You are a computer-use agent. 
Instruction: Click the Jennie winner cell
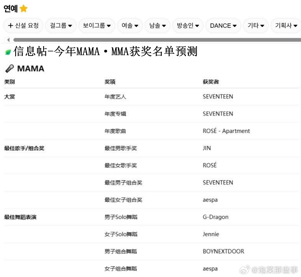(x=211, y=234)
